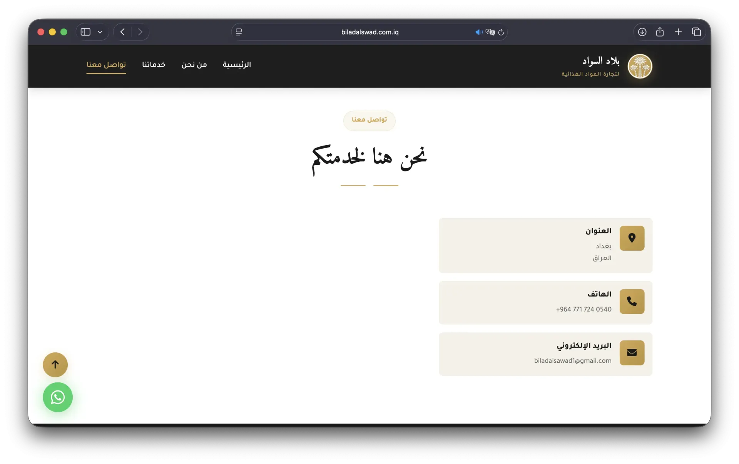Click the location pin icon
This screenshot has height=464, width=739.
coord(632,238)
